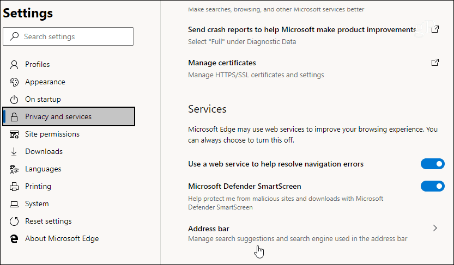Click the System laptop icon
The height and width of the screenshot is (265, 454).
14,204
